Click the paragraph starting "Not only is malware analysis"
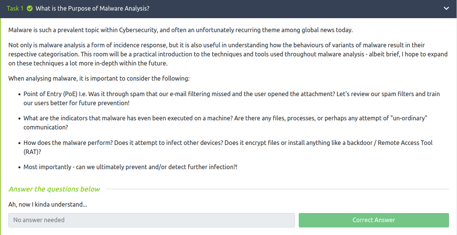The width and height of the screenshot is (457, 235). coord(228,54)
